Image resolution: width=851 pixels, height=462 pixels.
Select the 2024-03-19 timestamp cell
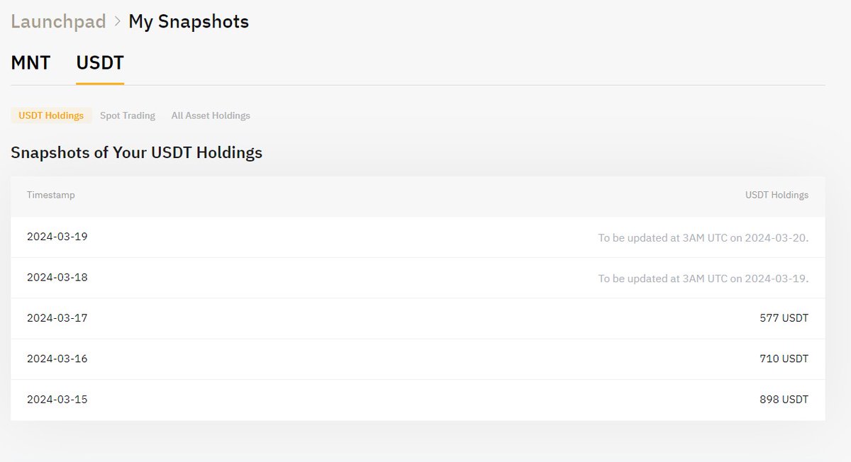pos(57,237)
